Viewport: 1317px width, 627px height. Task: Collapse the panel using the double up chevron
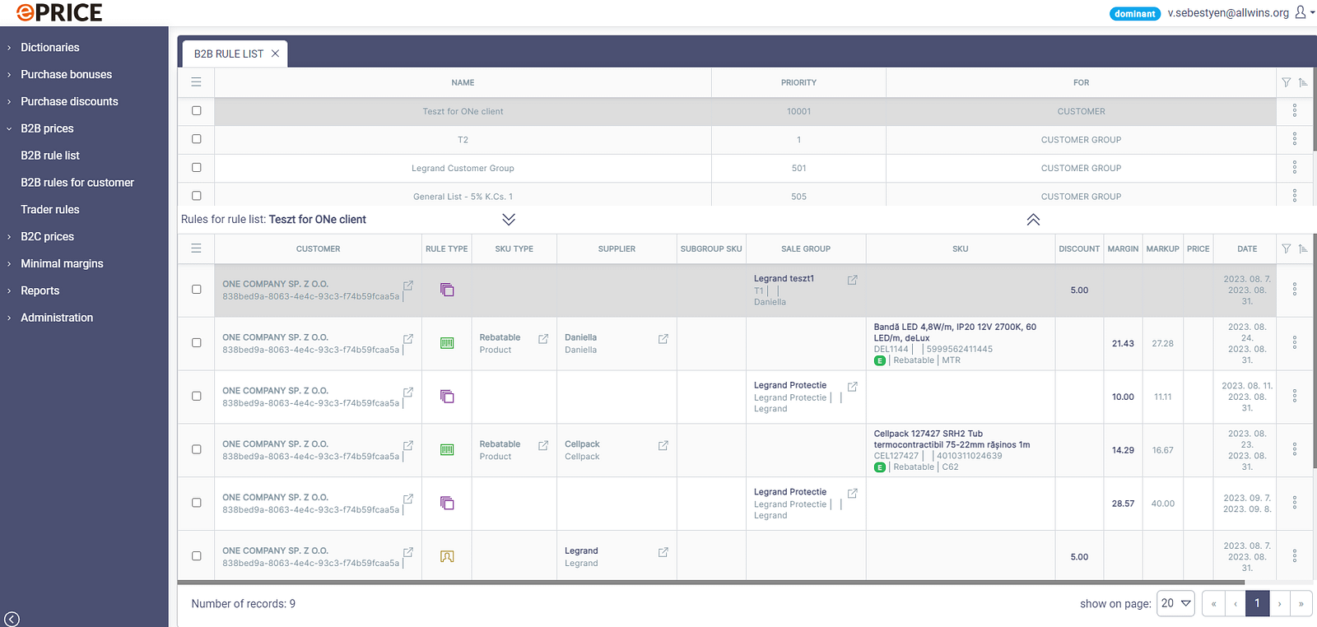1033,219
